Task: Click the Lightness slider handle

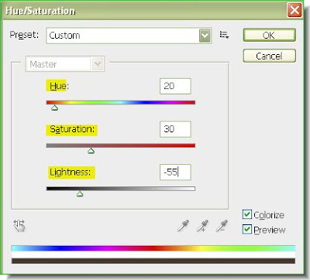Action: (80, 193)
